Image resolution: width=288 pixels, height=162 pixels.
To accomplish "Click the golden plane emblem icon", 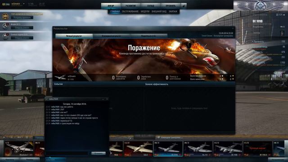I will [x=5, y=16].
